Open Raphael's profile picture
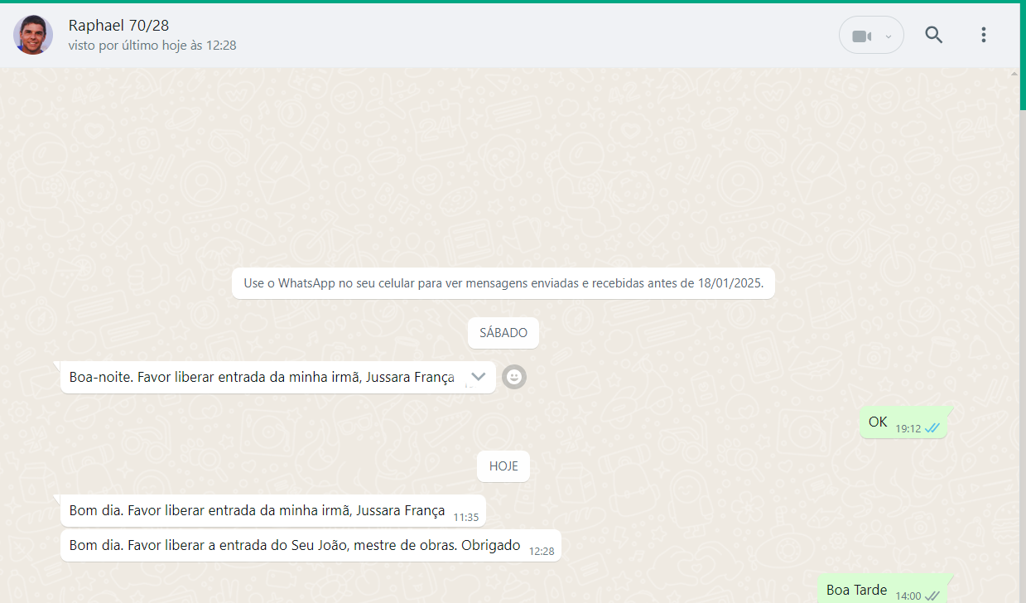The image size is (1026, 603). point(33,35)
